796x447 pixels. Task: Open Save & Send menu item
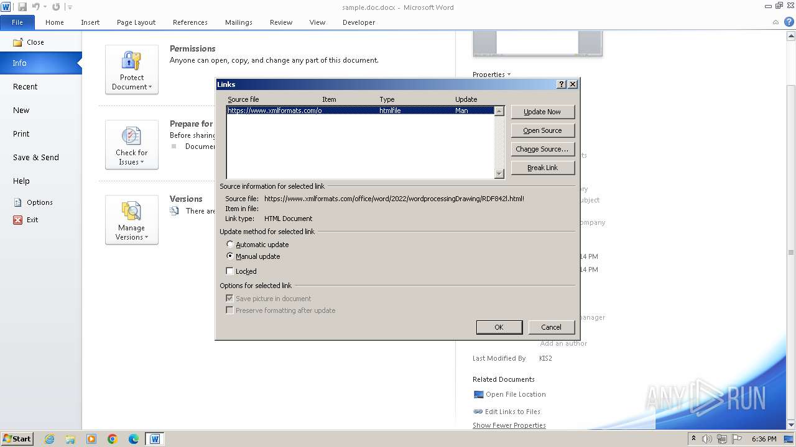coord(36,158)
